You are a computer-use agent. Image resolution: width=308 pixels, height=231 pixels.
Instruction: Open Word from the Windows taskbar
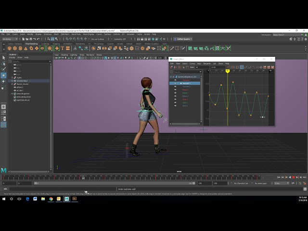coord(35,199)
